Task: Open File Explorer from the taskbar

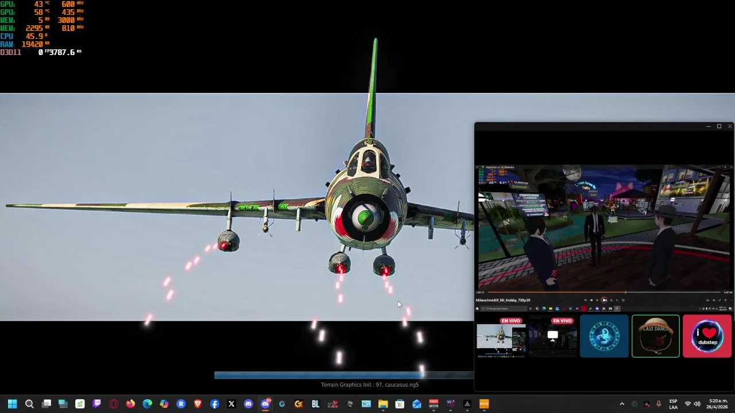Action: [383, 404]
